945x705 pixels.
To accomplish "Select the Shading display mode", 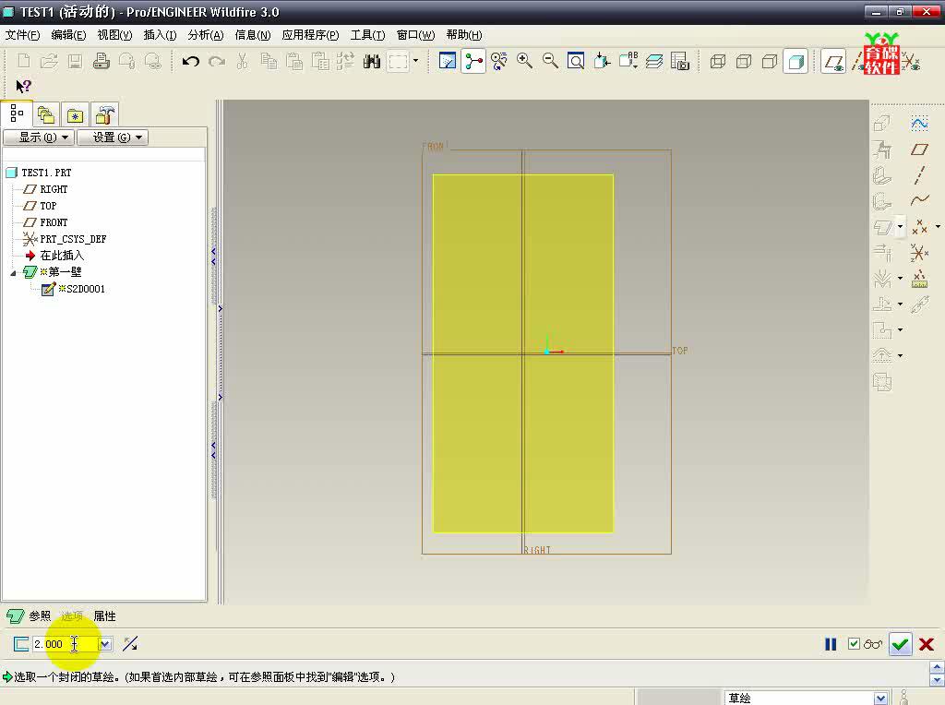I will click(x=796, y=61).
